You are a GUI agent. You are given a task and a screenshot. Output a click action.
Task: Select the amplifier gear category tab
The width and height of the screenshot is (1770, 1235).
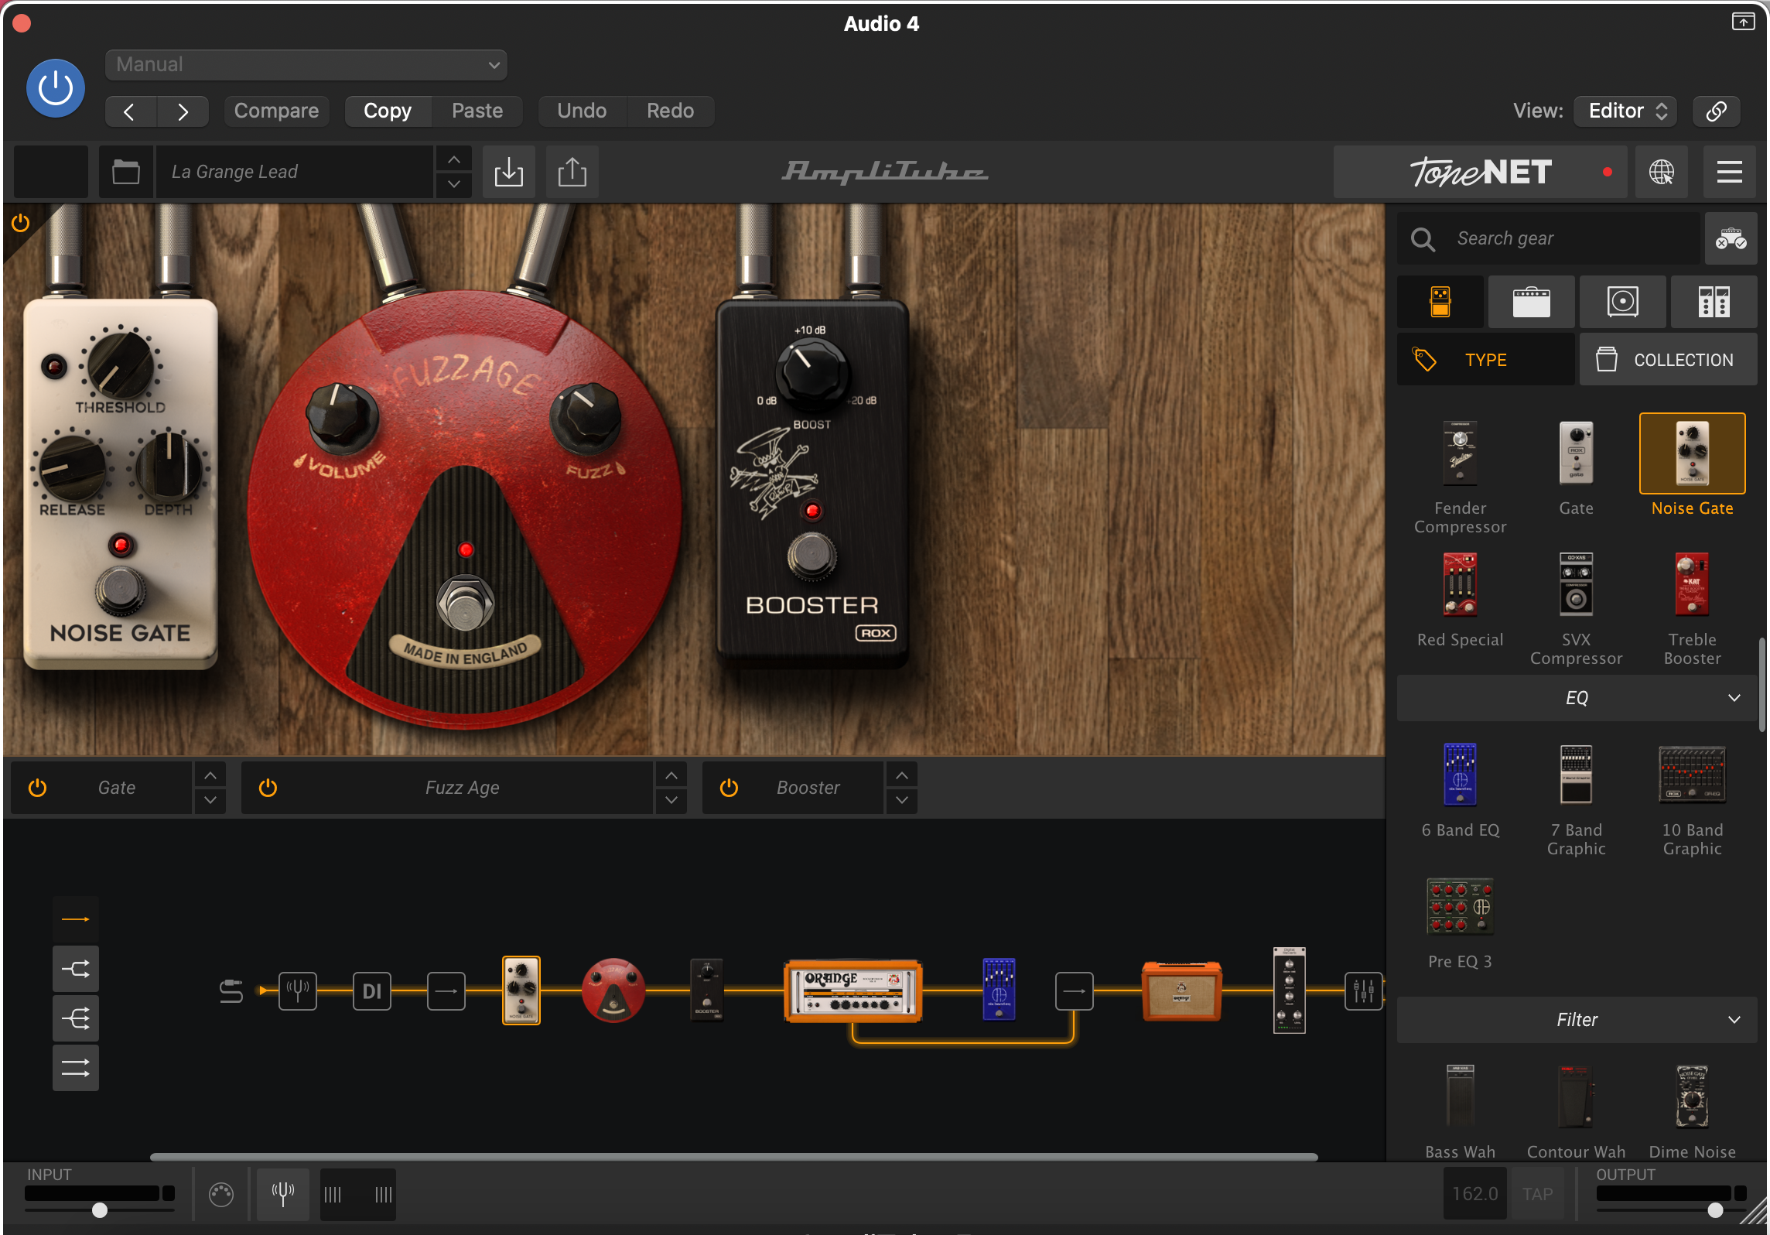[1532, 302]
